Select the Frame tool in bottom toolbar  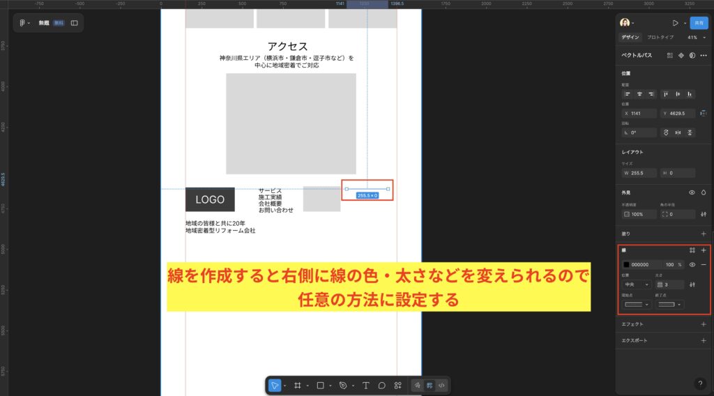296,385
